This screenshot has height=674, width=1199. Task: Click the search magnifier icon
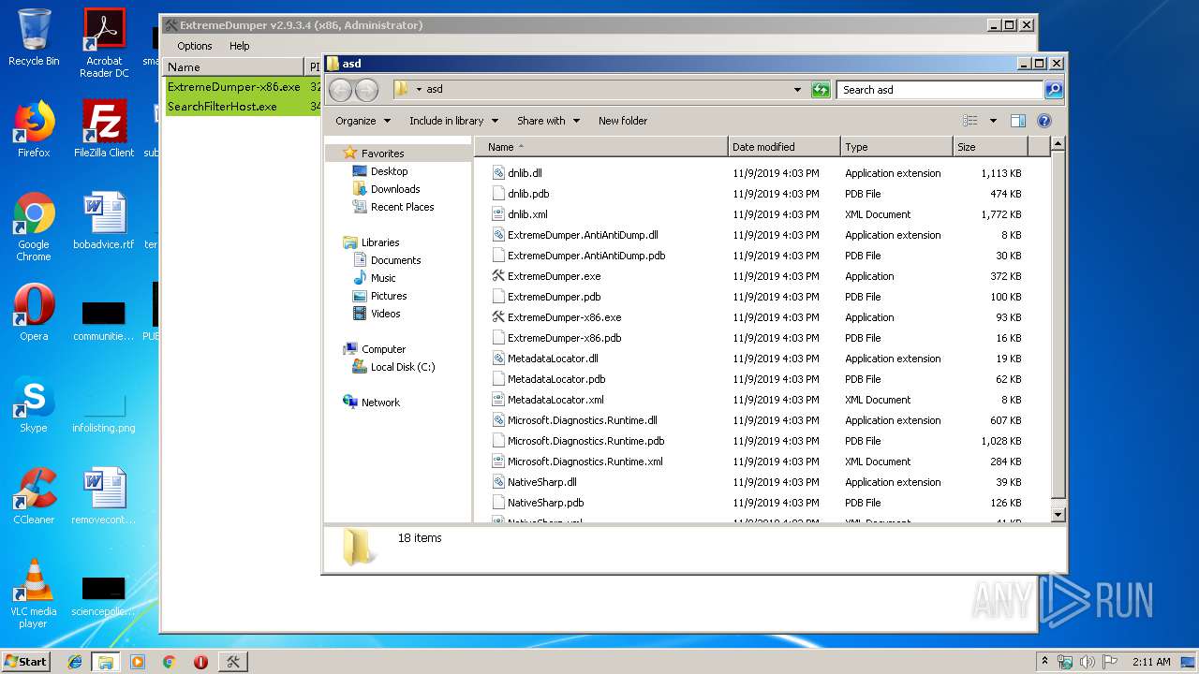(x=1054, y=90)
